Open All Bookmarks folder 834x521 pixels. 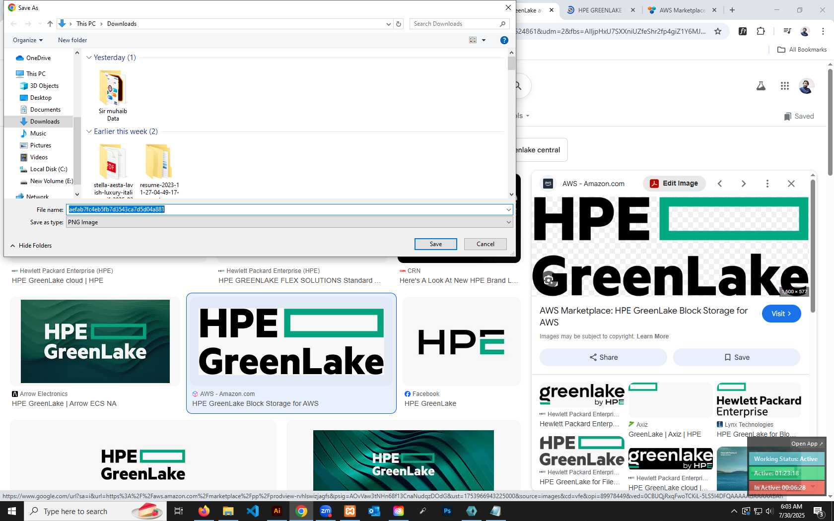click(802, 50)
